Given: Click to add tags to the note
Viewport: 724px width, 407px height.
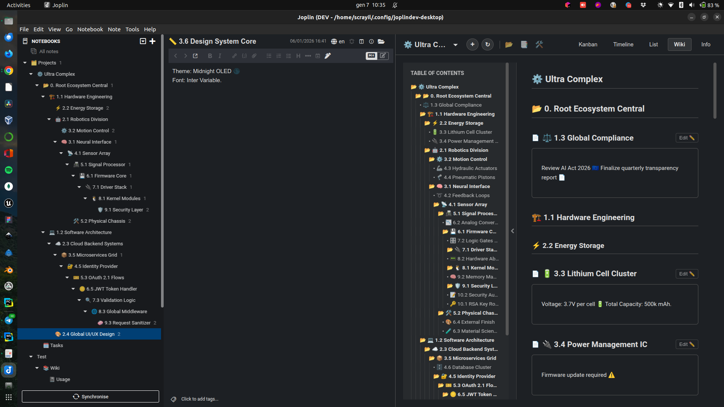Looking at the screenshot, I should [x=199, y=399].
